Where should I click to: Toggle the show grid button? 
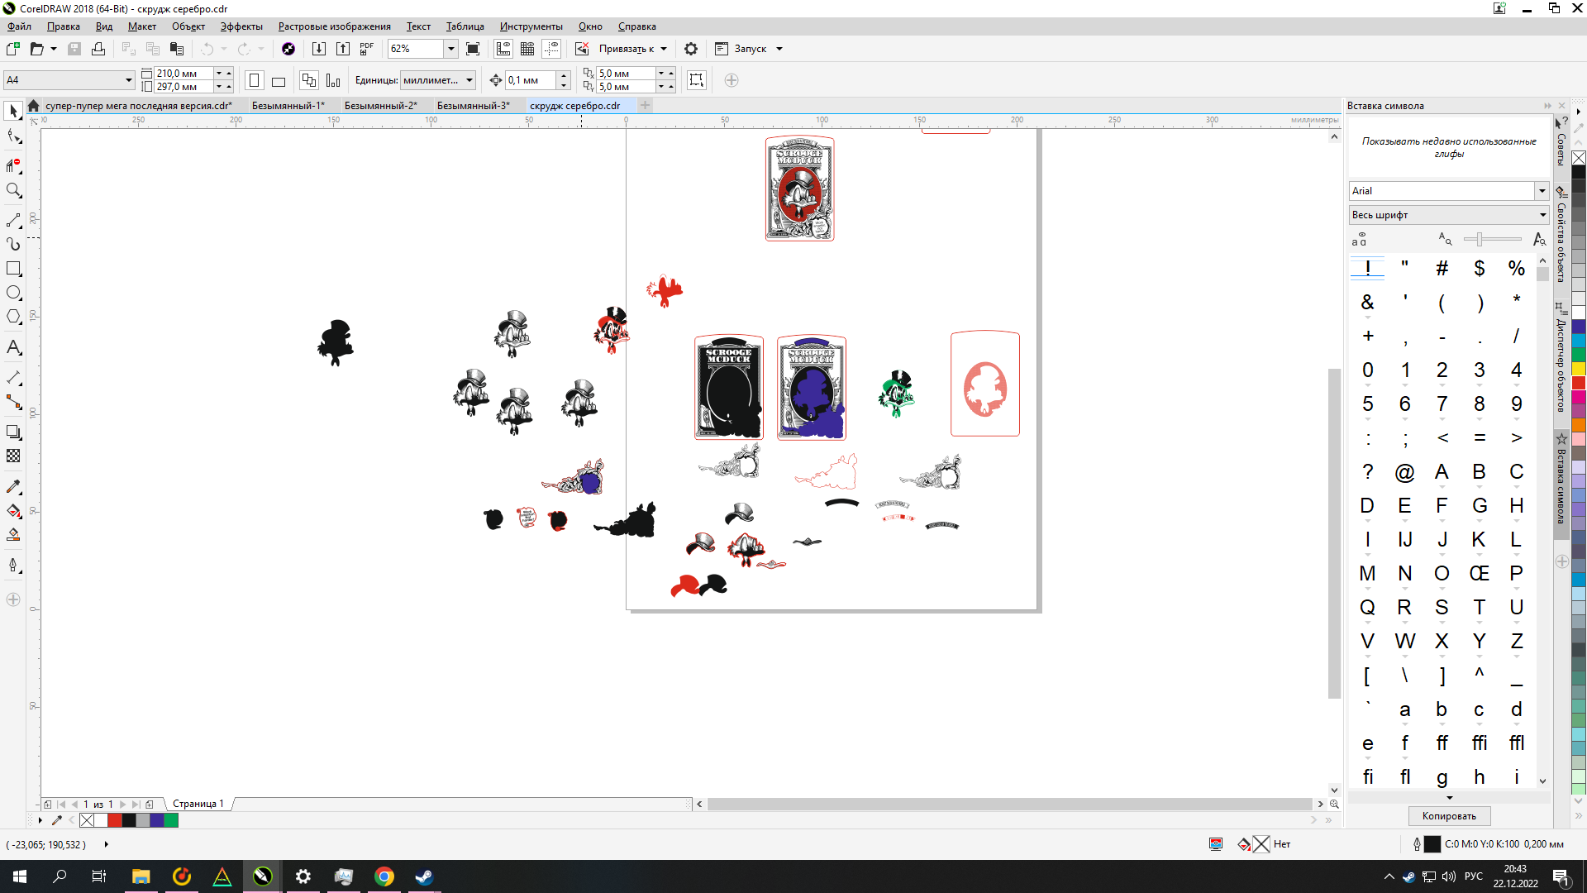(527, 49)
